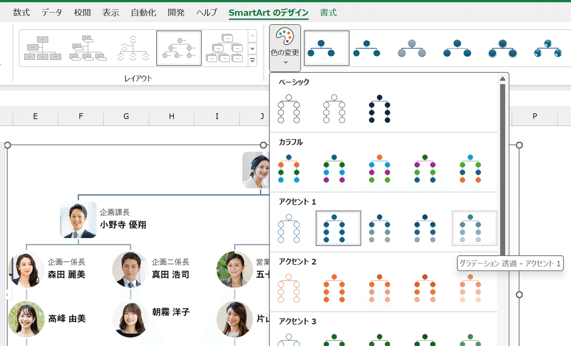The width and height of the screenshot is (571, 346).
Task: Choose the half-circle organization chart layout
Action: pos(133,48)
